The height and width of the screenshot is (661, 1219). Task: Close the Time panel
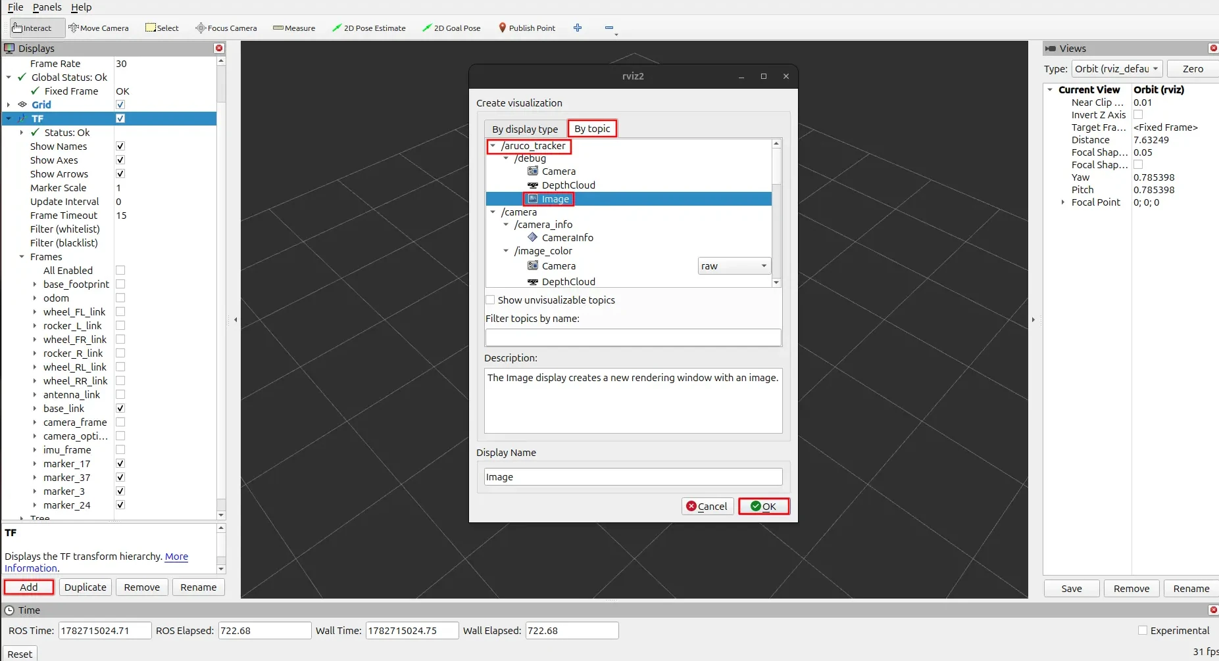[1214, 610]
